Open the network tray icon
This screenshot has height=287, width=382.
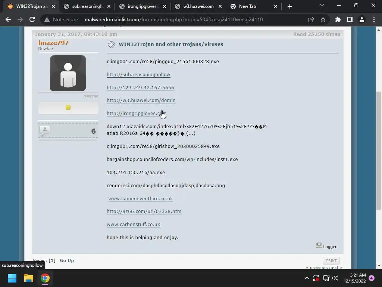point(326,278)
